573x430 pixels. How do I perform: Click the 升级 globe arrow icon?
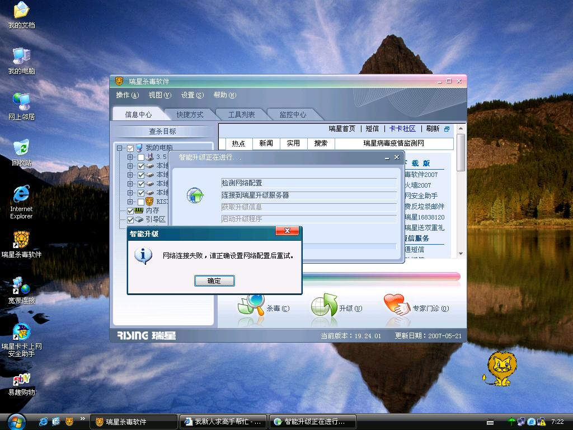(x=324, y=305)
